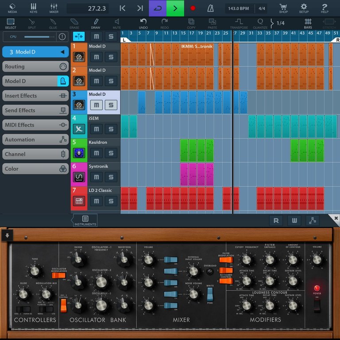Open the Instruments list button

pos(85,220)
